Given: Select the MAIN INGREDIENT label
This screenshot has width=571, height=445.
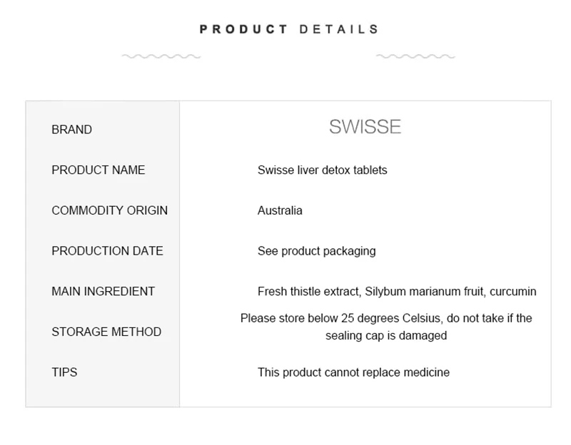Looking at the screenshot, I should point(103,291).
